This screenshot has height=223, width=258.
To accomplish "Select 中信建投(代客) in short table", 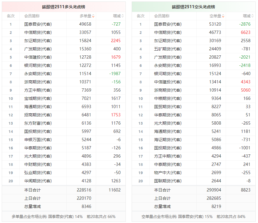I will (x=168, y=82).
